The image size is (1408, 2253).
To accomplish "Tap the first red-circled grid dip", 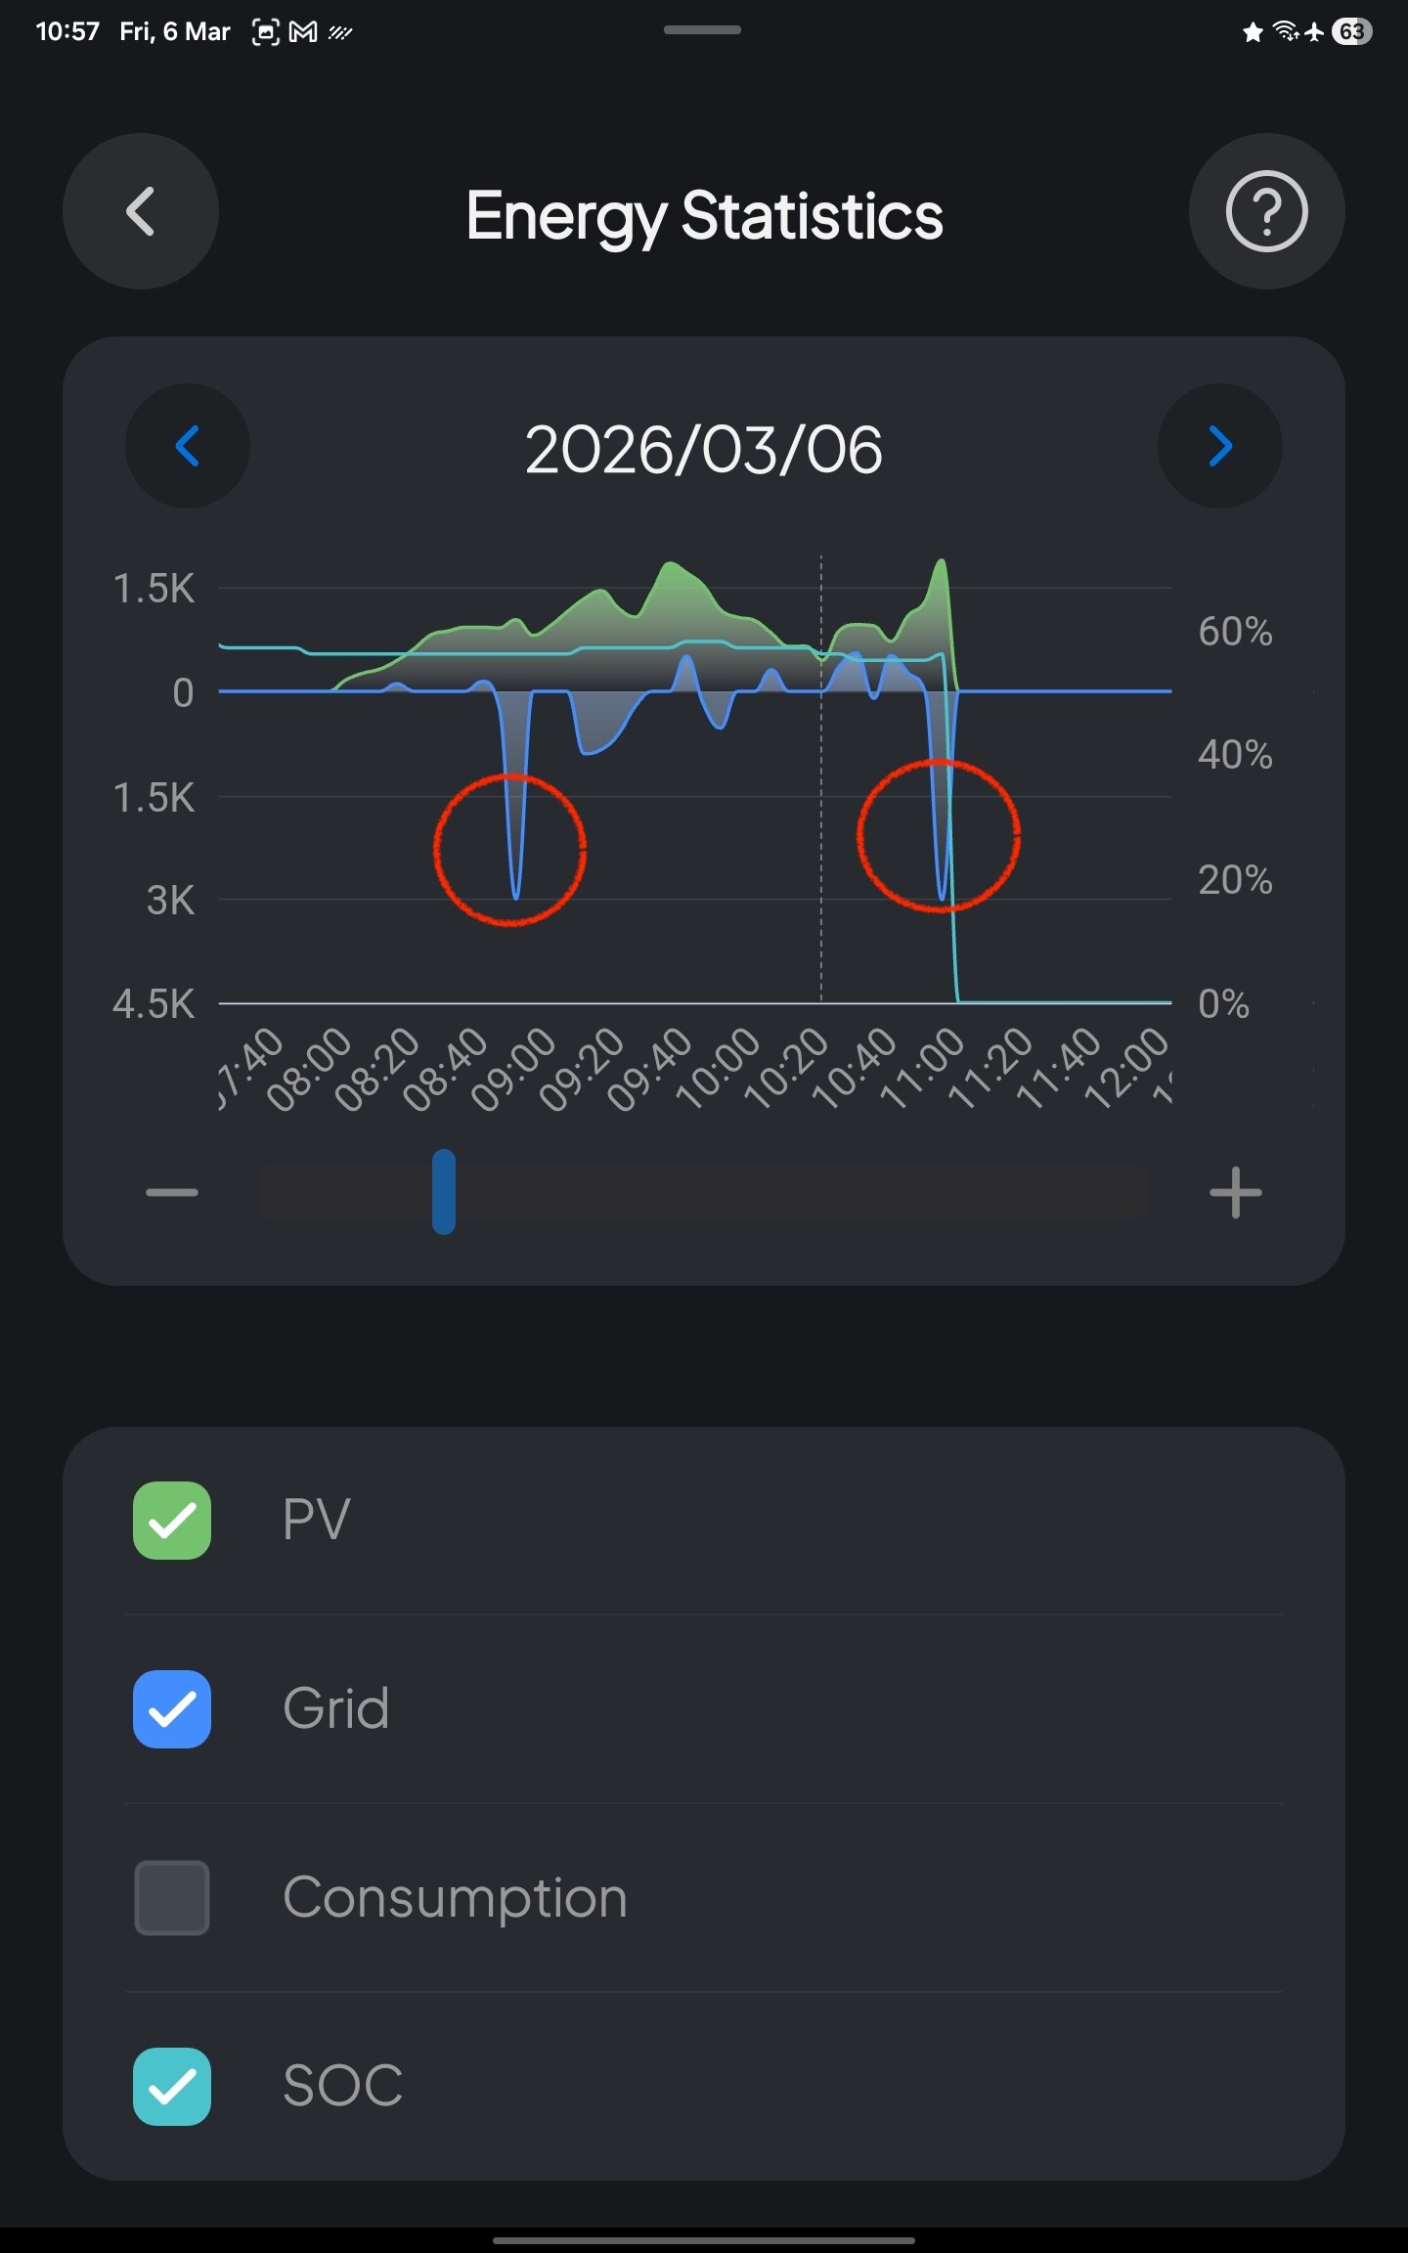I will 510,849.
